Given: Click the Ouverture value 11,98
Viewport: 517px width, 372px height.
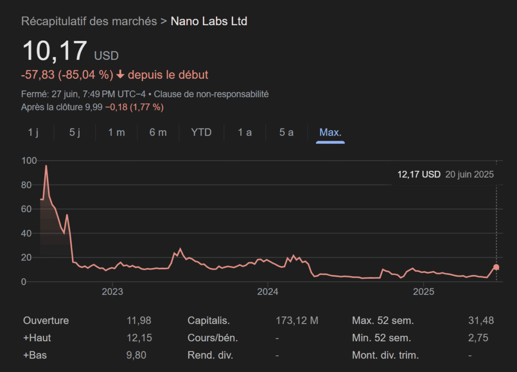Looking at the screenshot, I should click(139, 320).
